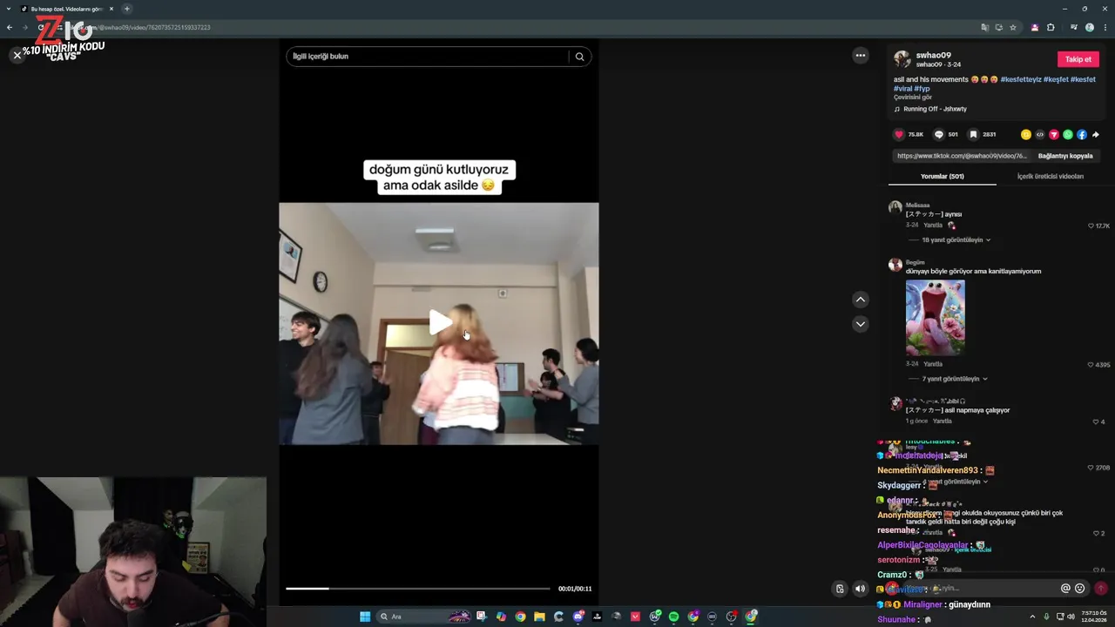Click the search magnifier in related content bar
This screenshot has width=1115, height=627.
[580, 57]
